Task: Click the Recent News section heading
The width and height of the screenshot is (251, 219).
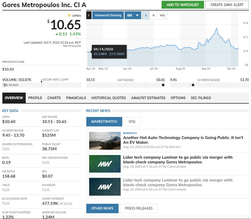Action: coord(98,111)
